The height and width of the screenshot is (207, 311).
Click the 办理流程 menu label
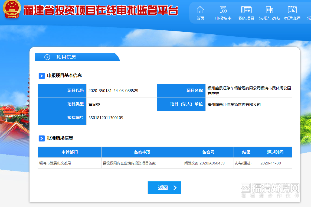292,18
